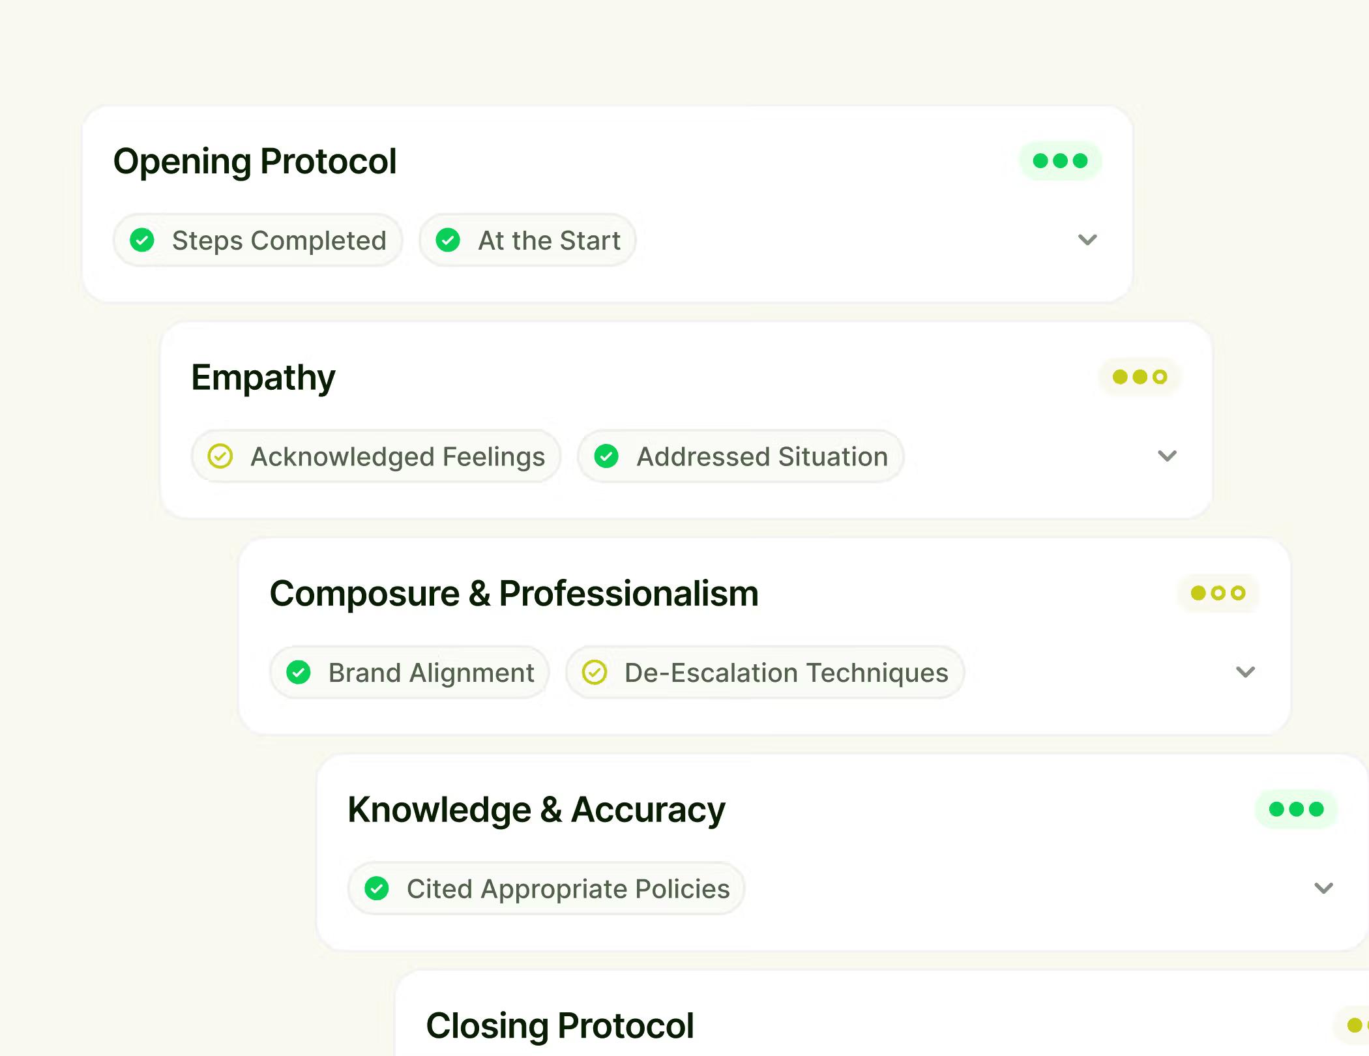The width and height of the screenshot is (1369, 1056).
Task: Click the yellow outlined check beside Acknowledged Feelings
Action: [x=220, y=456]
